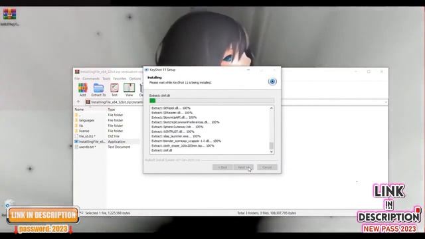Select the userdb.txt file row
Viewport: 425px width, 239px height.
point(107,147)
